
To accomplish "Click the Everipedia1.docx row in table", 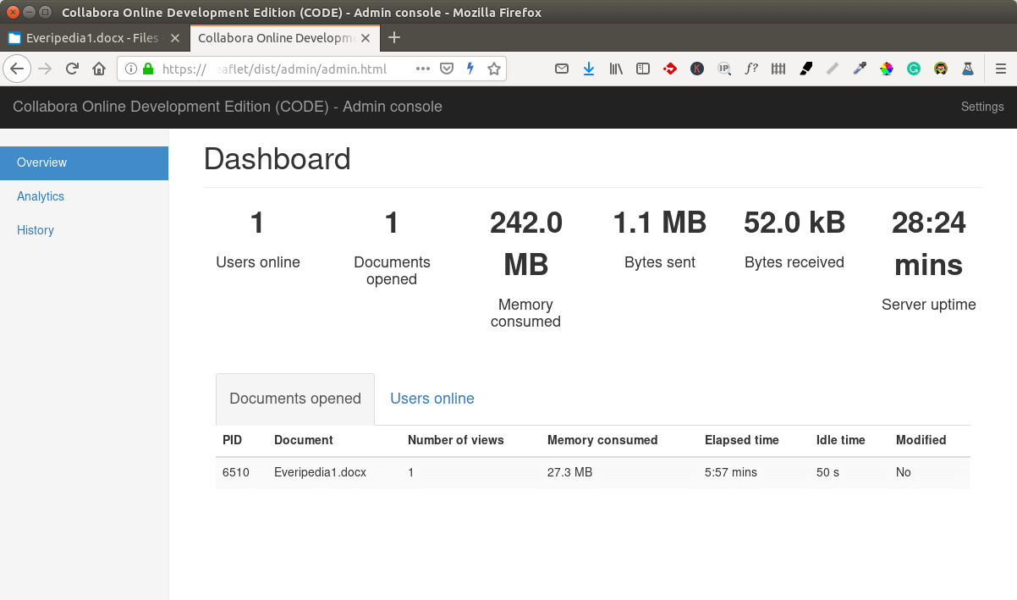I will coord(320,472).
